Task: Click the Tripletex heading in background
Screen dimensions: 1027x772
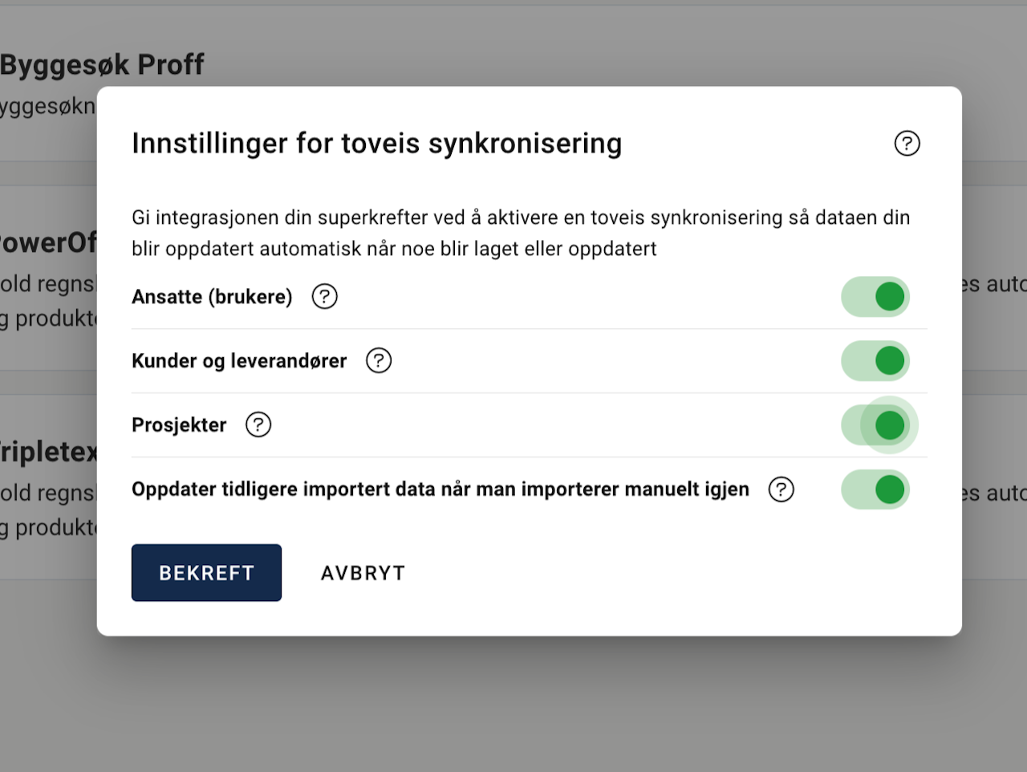Action: pos(48,452)
